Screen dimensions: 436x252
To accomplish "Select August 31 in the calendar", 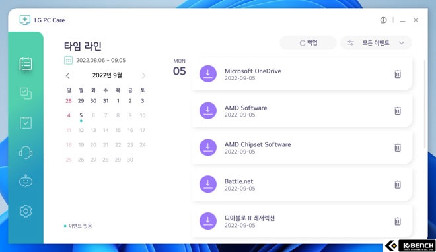I will pos(106,101).
